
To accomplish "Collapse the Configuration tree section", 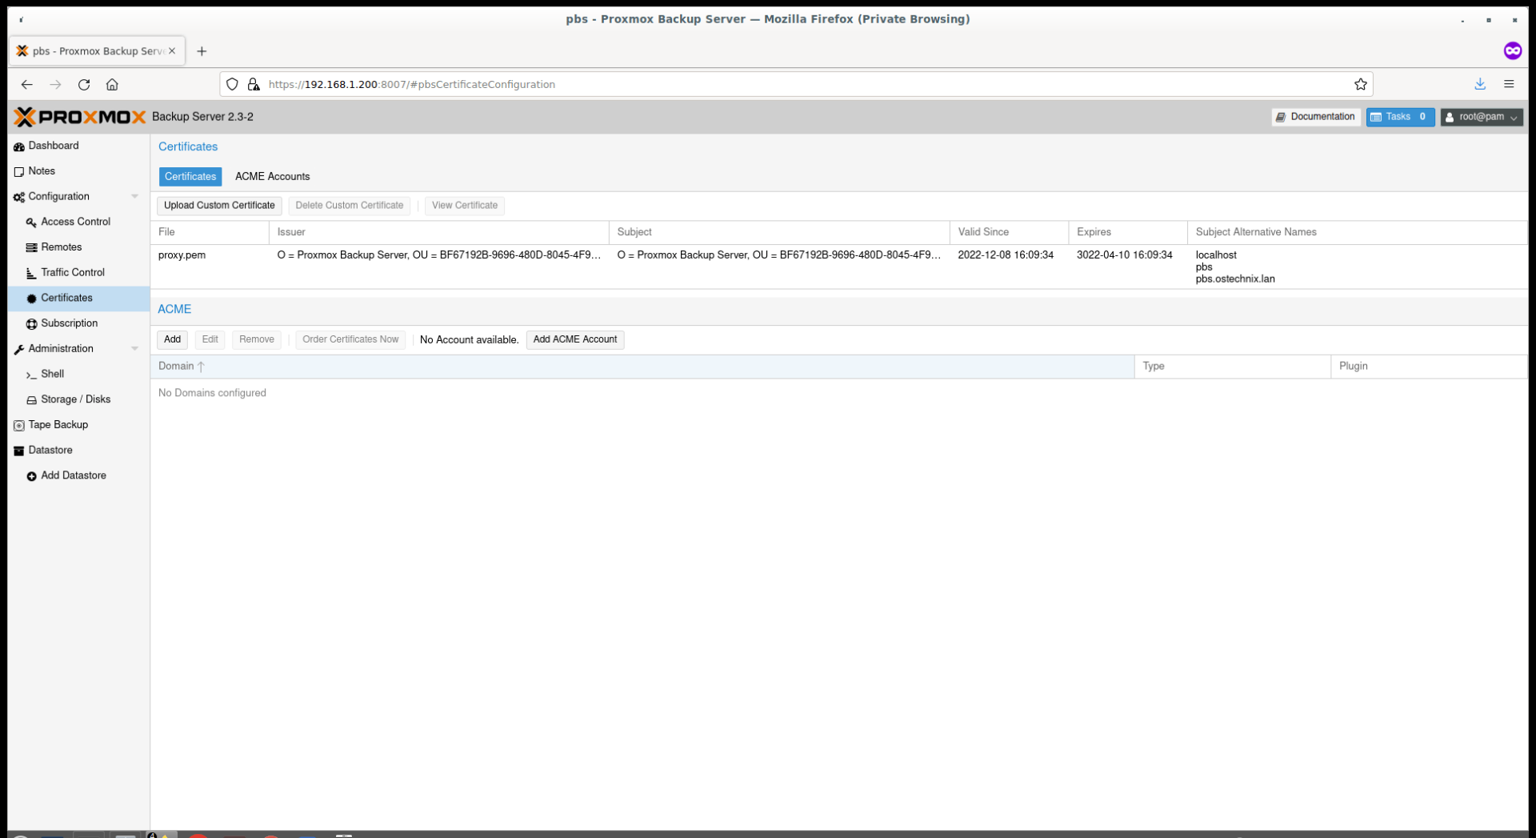I will [x=134, y=197].
